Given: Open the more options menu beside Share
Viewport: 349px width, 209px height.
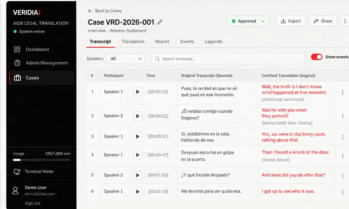Looking at the screenshot, I should click(x=345, y=21).
